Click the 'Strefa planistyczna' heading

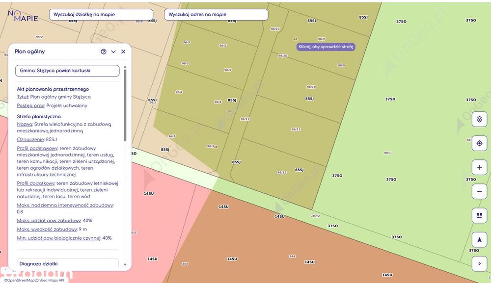click(x=39, y=117)
